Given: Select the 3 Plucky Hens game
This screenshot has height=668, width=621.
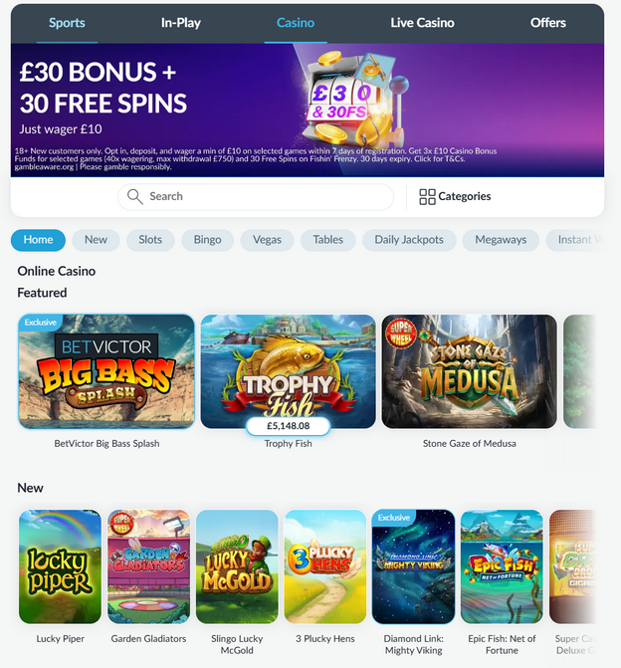Looking at the screenshot, I should (x=325, y=566).
